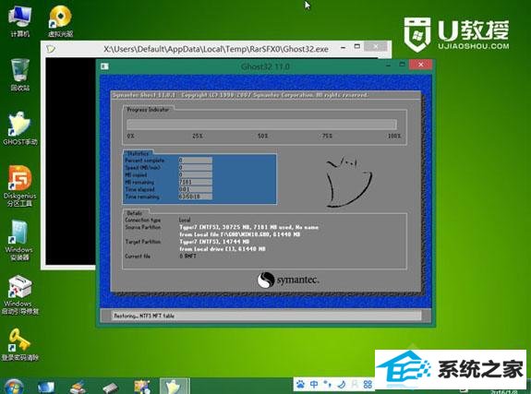Launch the GHOST手动 ghost icon
The image size is (531, 394).
(x=20, y=128)
